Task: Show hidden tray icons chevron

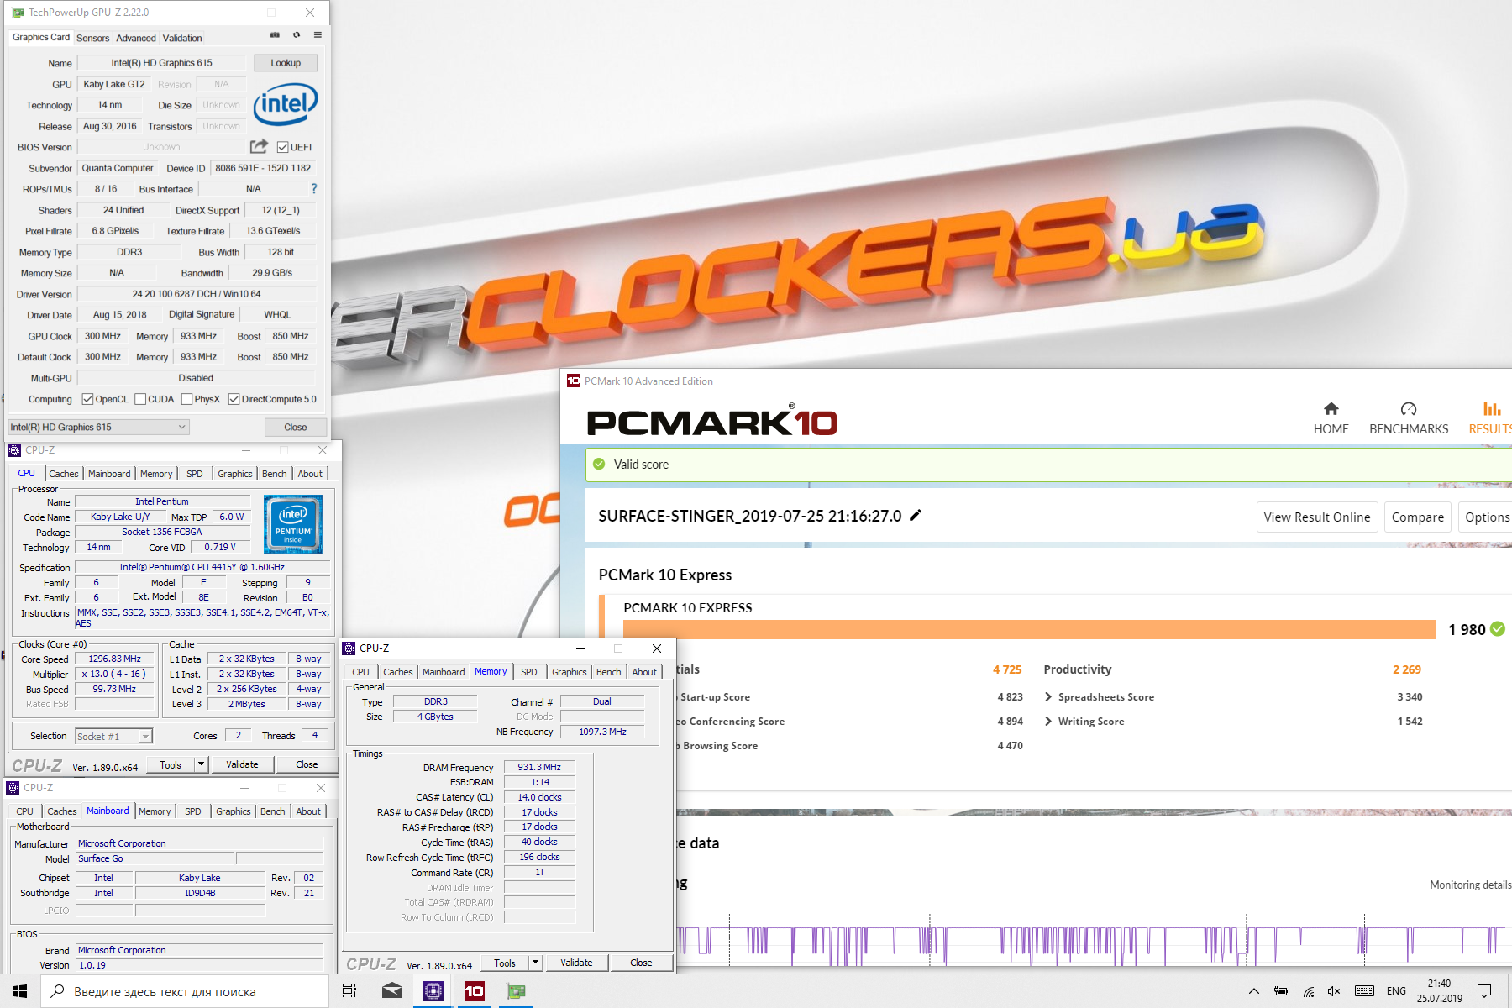Action: coord(1254,991)
